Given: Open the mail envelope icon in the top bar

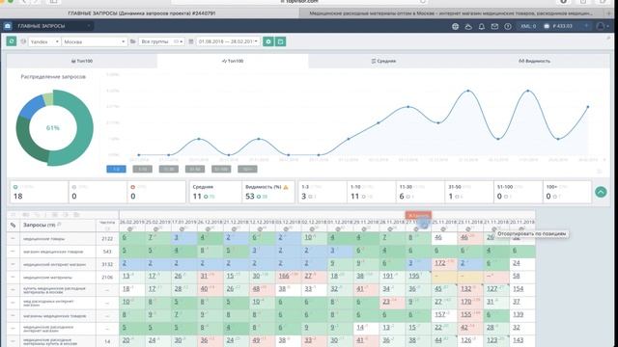Looking at the screenshot, I should (x=494, y=26).
